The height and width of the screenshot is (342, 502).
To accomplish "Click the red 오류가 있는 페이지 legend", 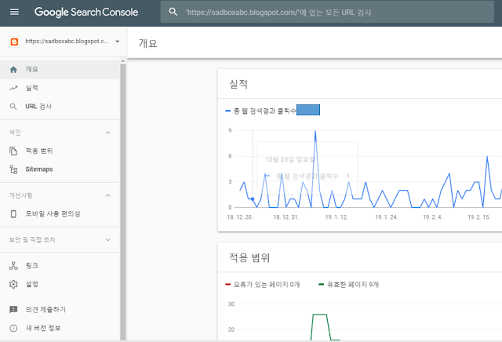I will [263, 285].
